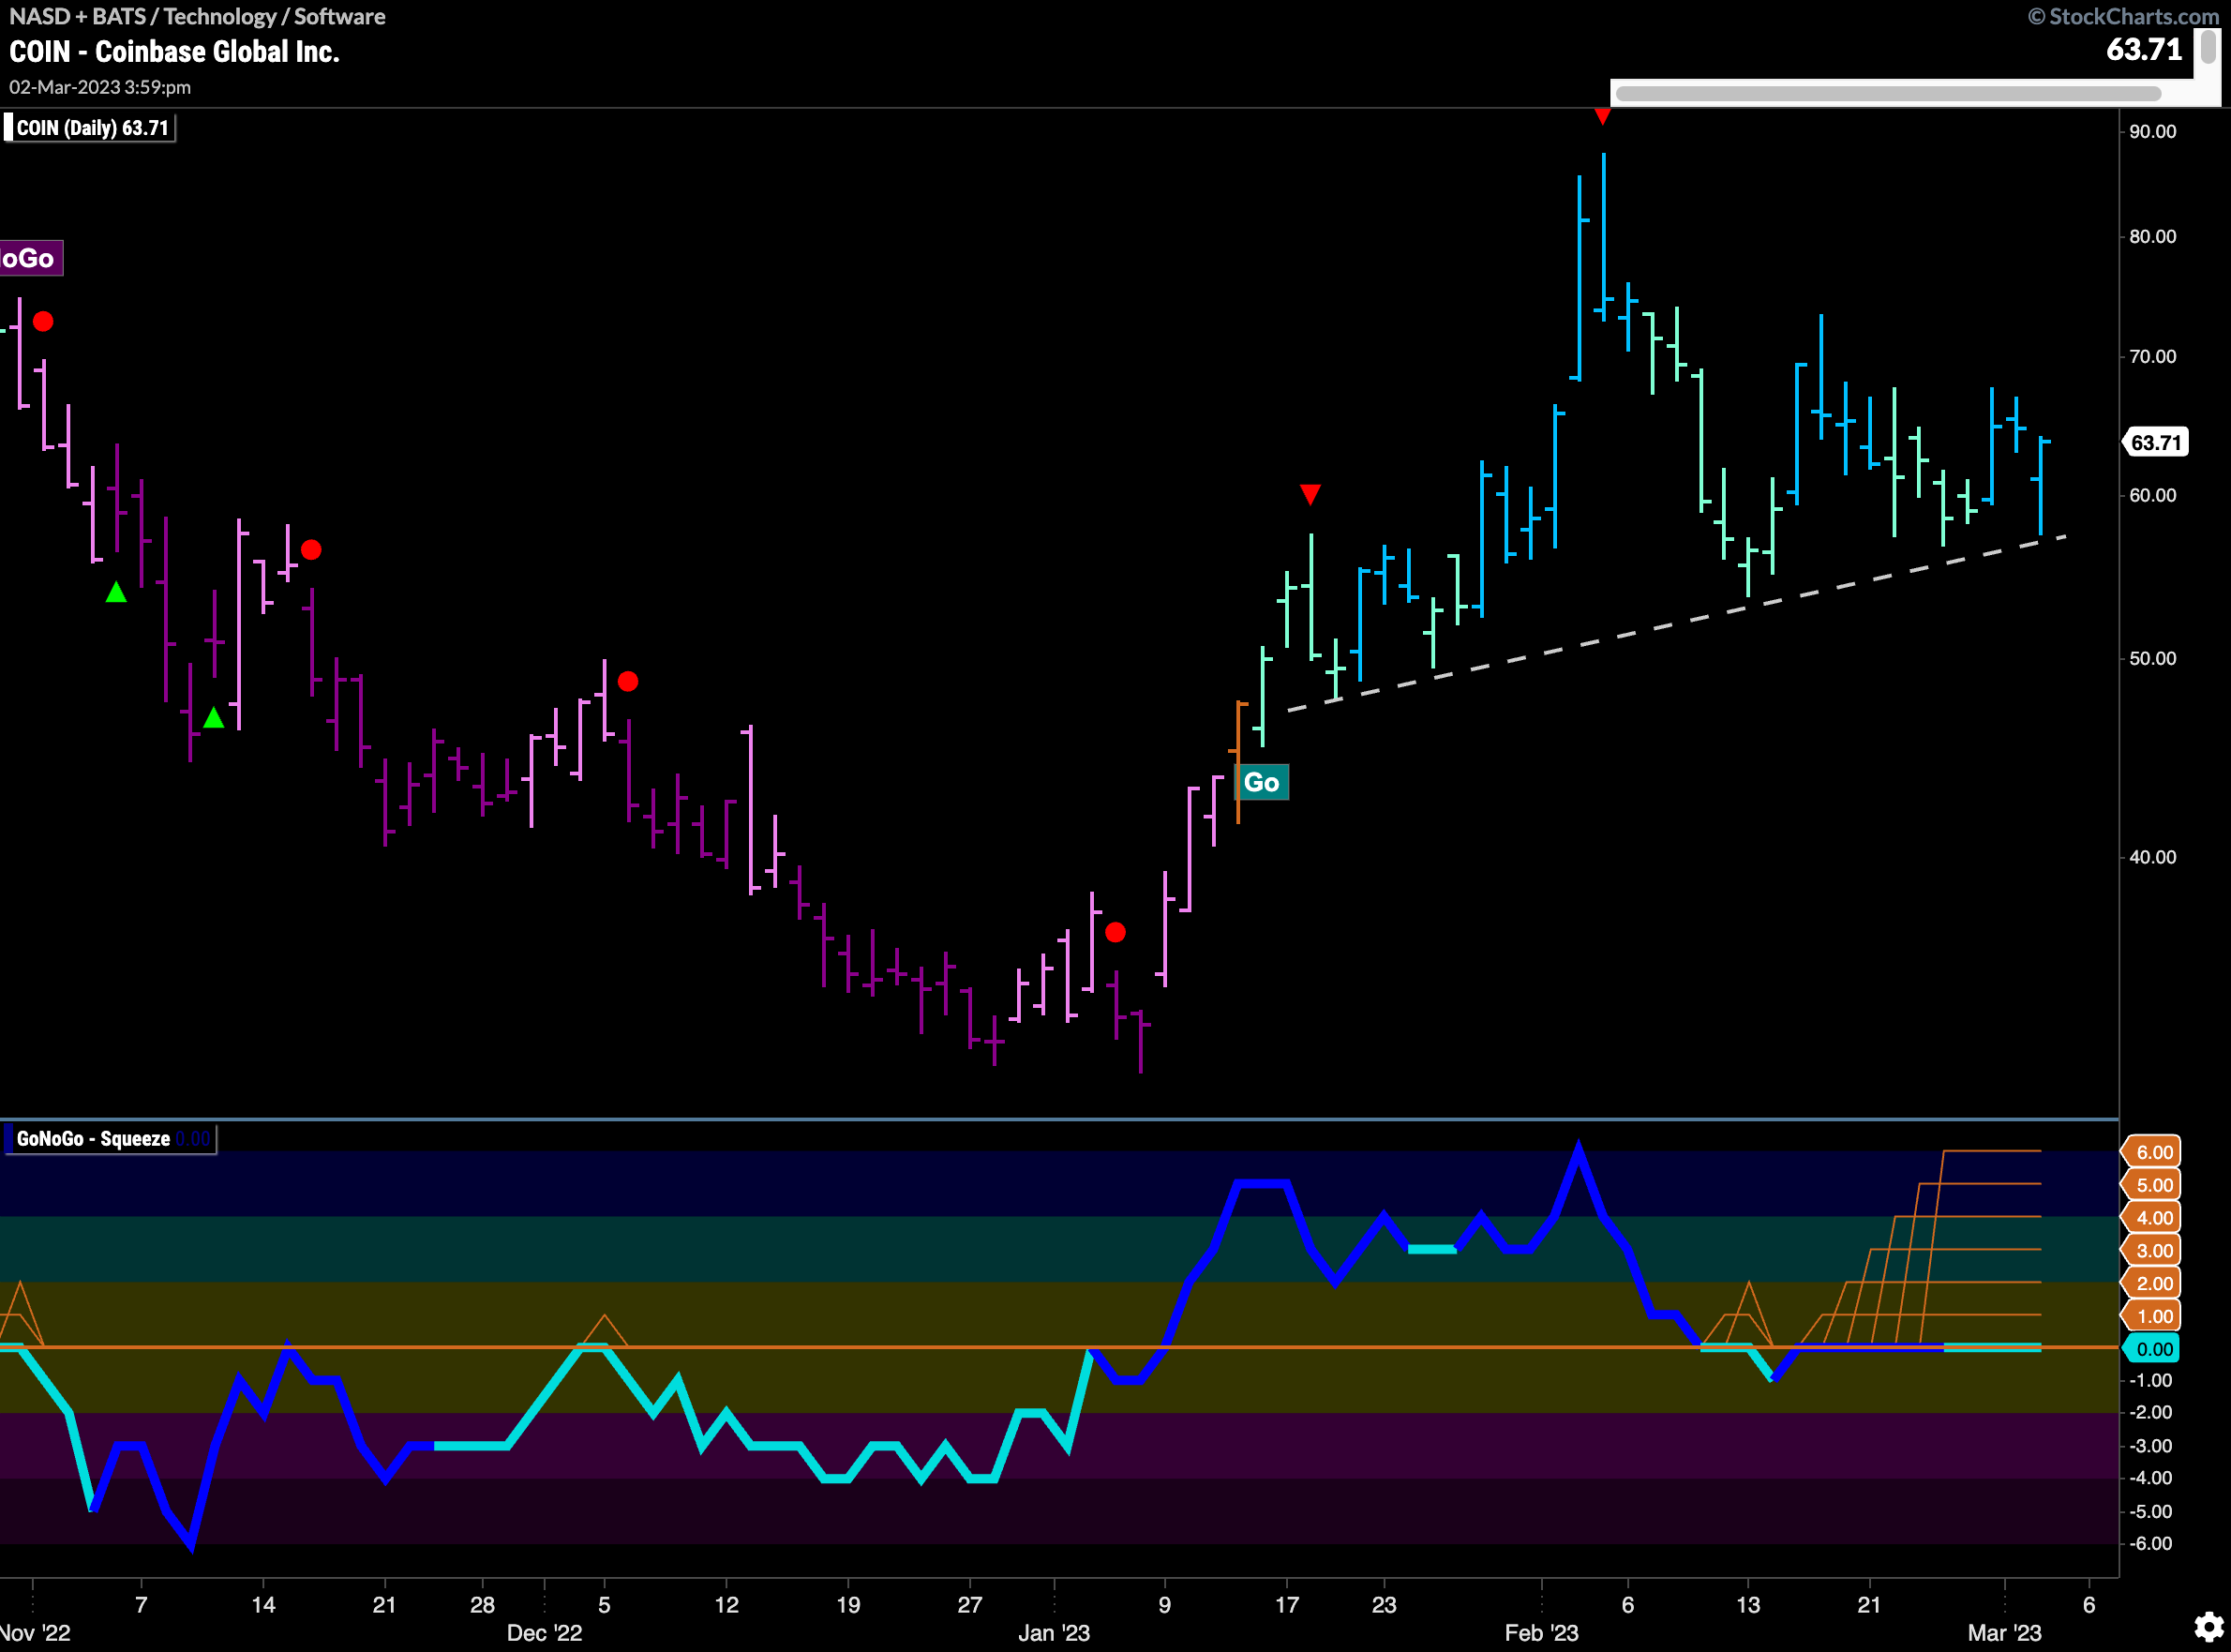
Task: Click the 40.00 price axis label
Action: point(2152,857)
